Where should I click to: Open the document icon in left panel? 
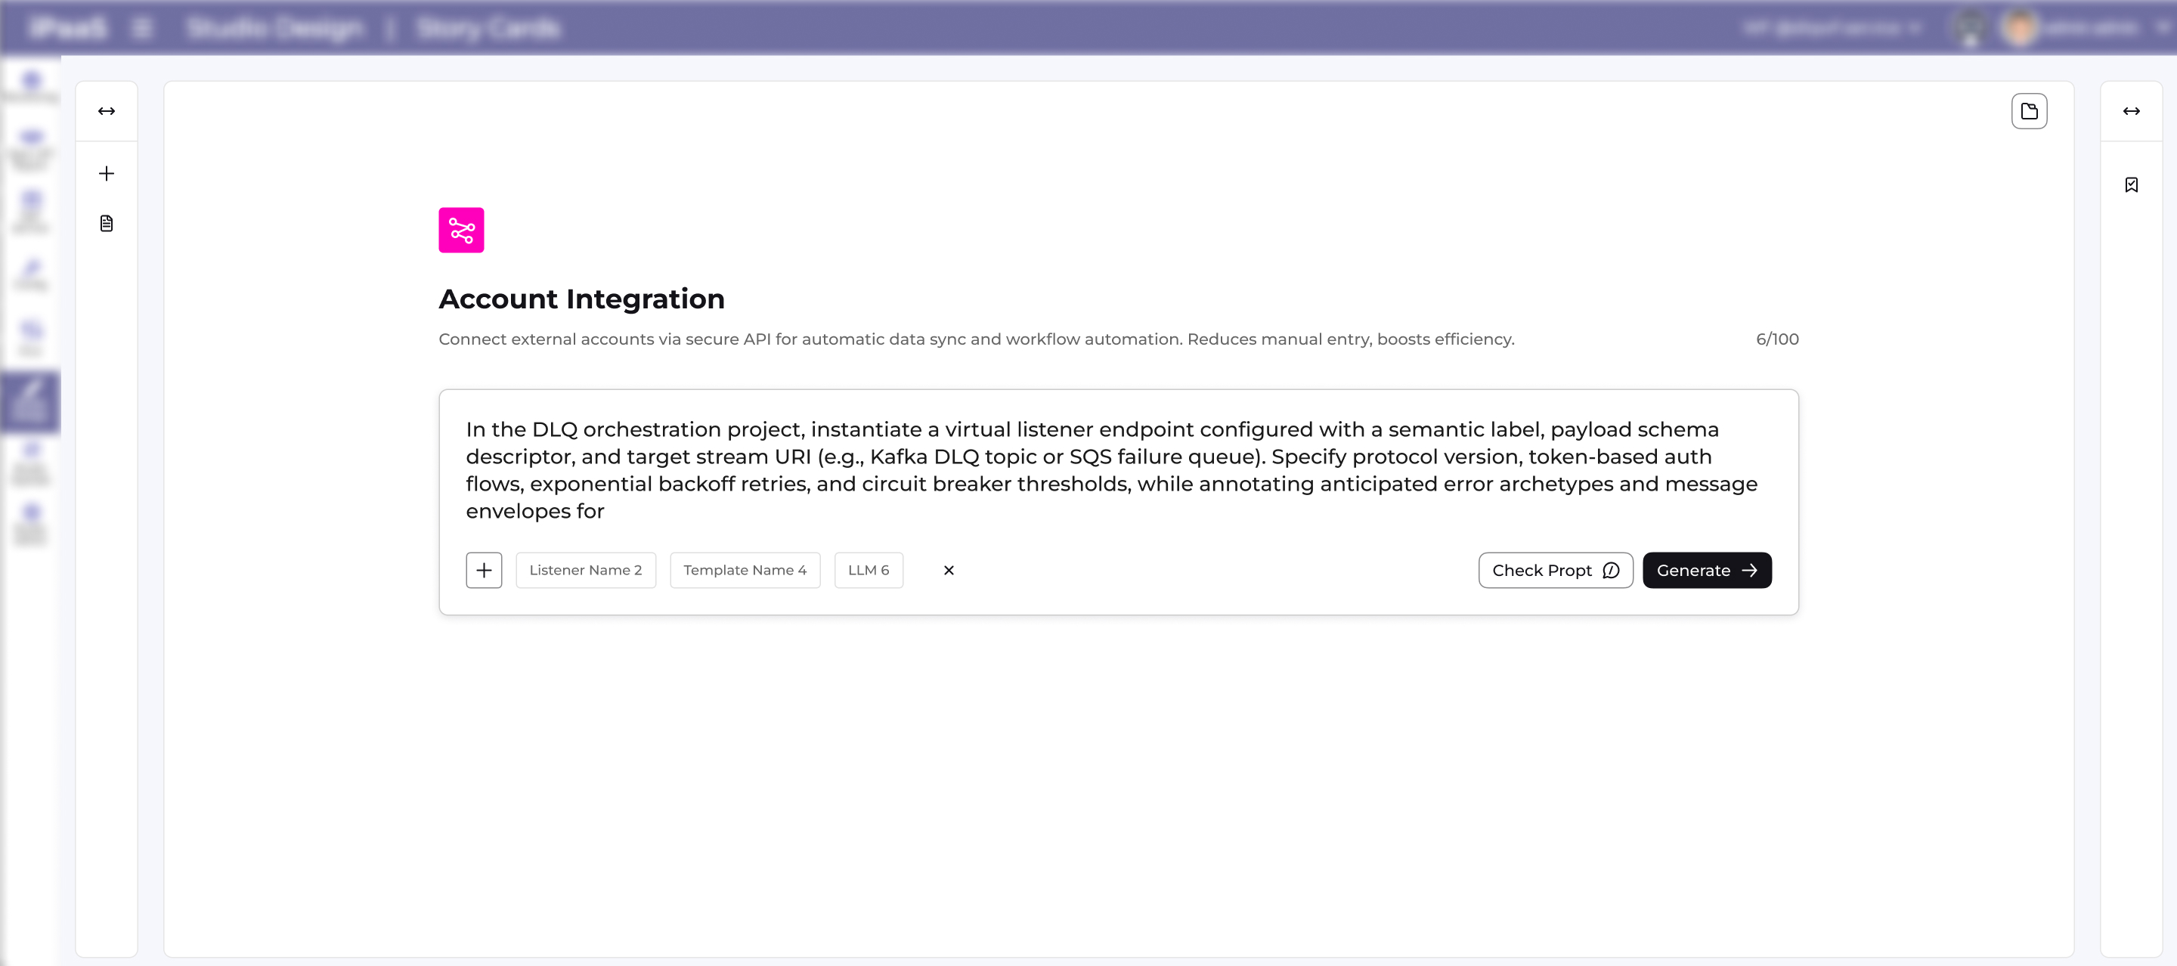coord(107,223)
